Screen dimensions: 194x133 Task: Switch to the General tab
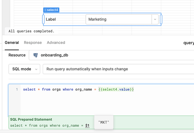pyautogui.click(x=12, y=42)
